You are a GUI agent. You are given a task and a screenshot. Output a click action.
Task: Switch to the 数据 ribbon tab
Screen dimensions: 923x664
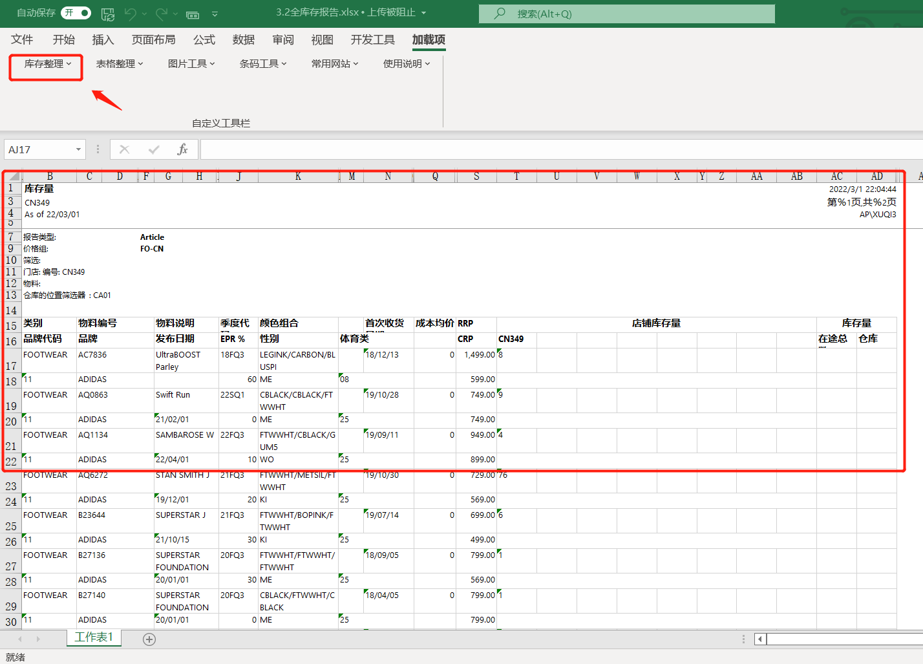coord(244,40)
